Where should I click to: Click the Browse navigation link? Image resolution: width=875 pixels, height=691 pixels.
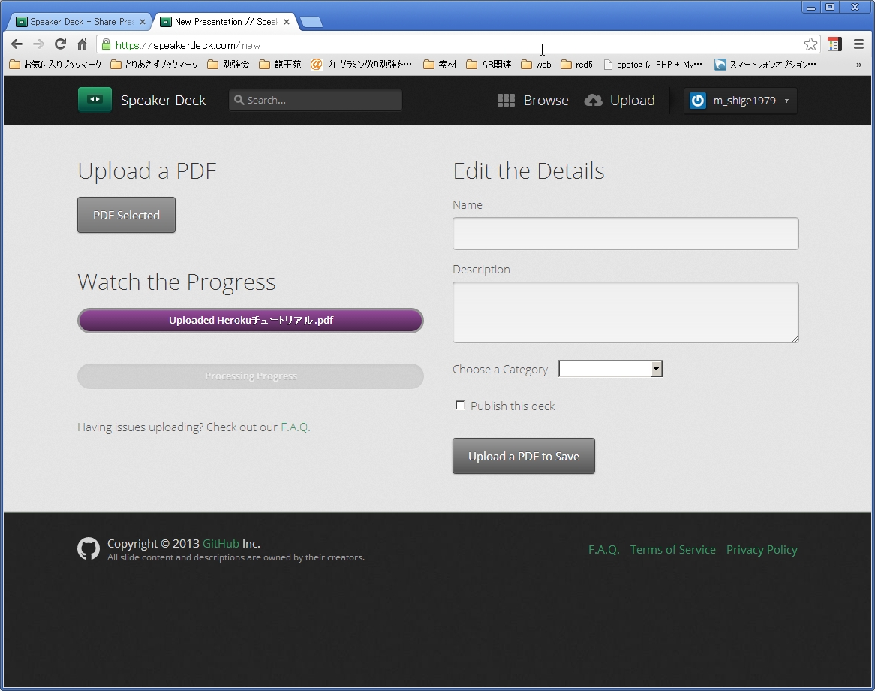(546, 100)
